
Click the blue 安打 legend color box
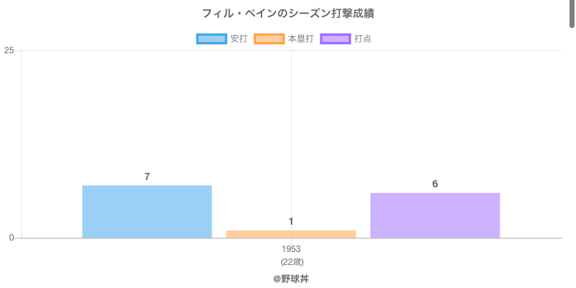pos(212,39)
